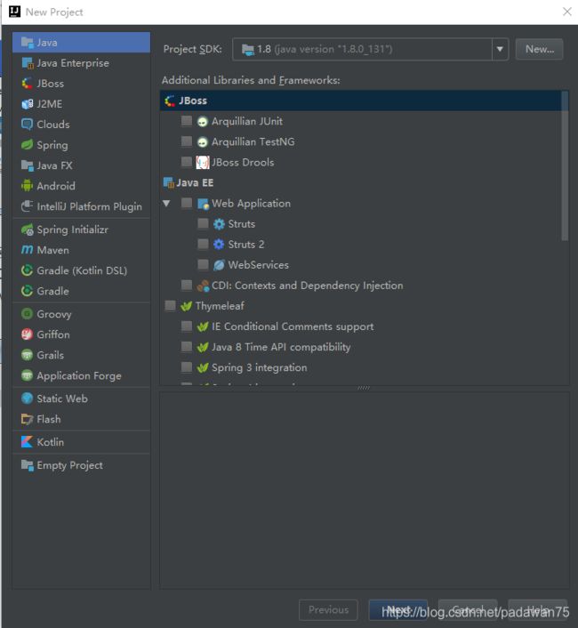The height and width of the screenshot is (628, 578).
Task: Select the Grails icon
Action: pyautogui.click(x=28, y=355)
